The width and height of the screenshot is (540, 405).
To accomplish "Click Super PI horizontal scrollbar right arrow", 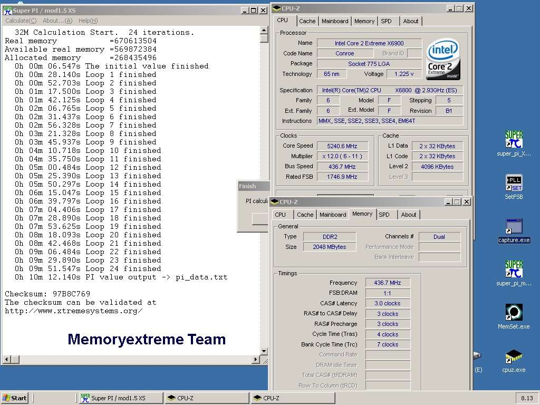I will [x=256, y=360].
